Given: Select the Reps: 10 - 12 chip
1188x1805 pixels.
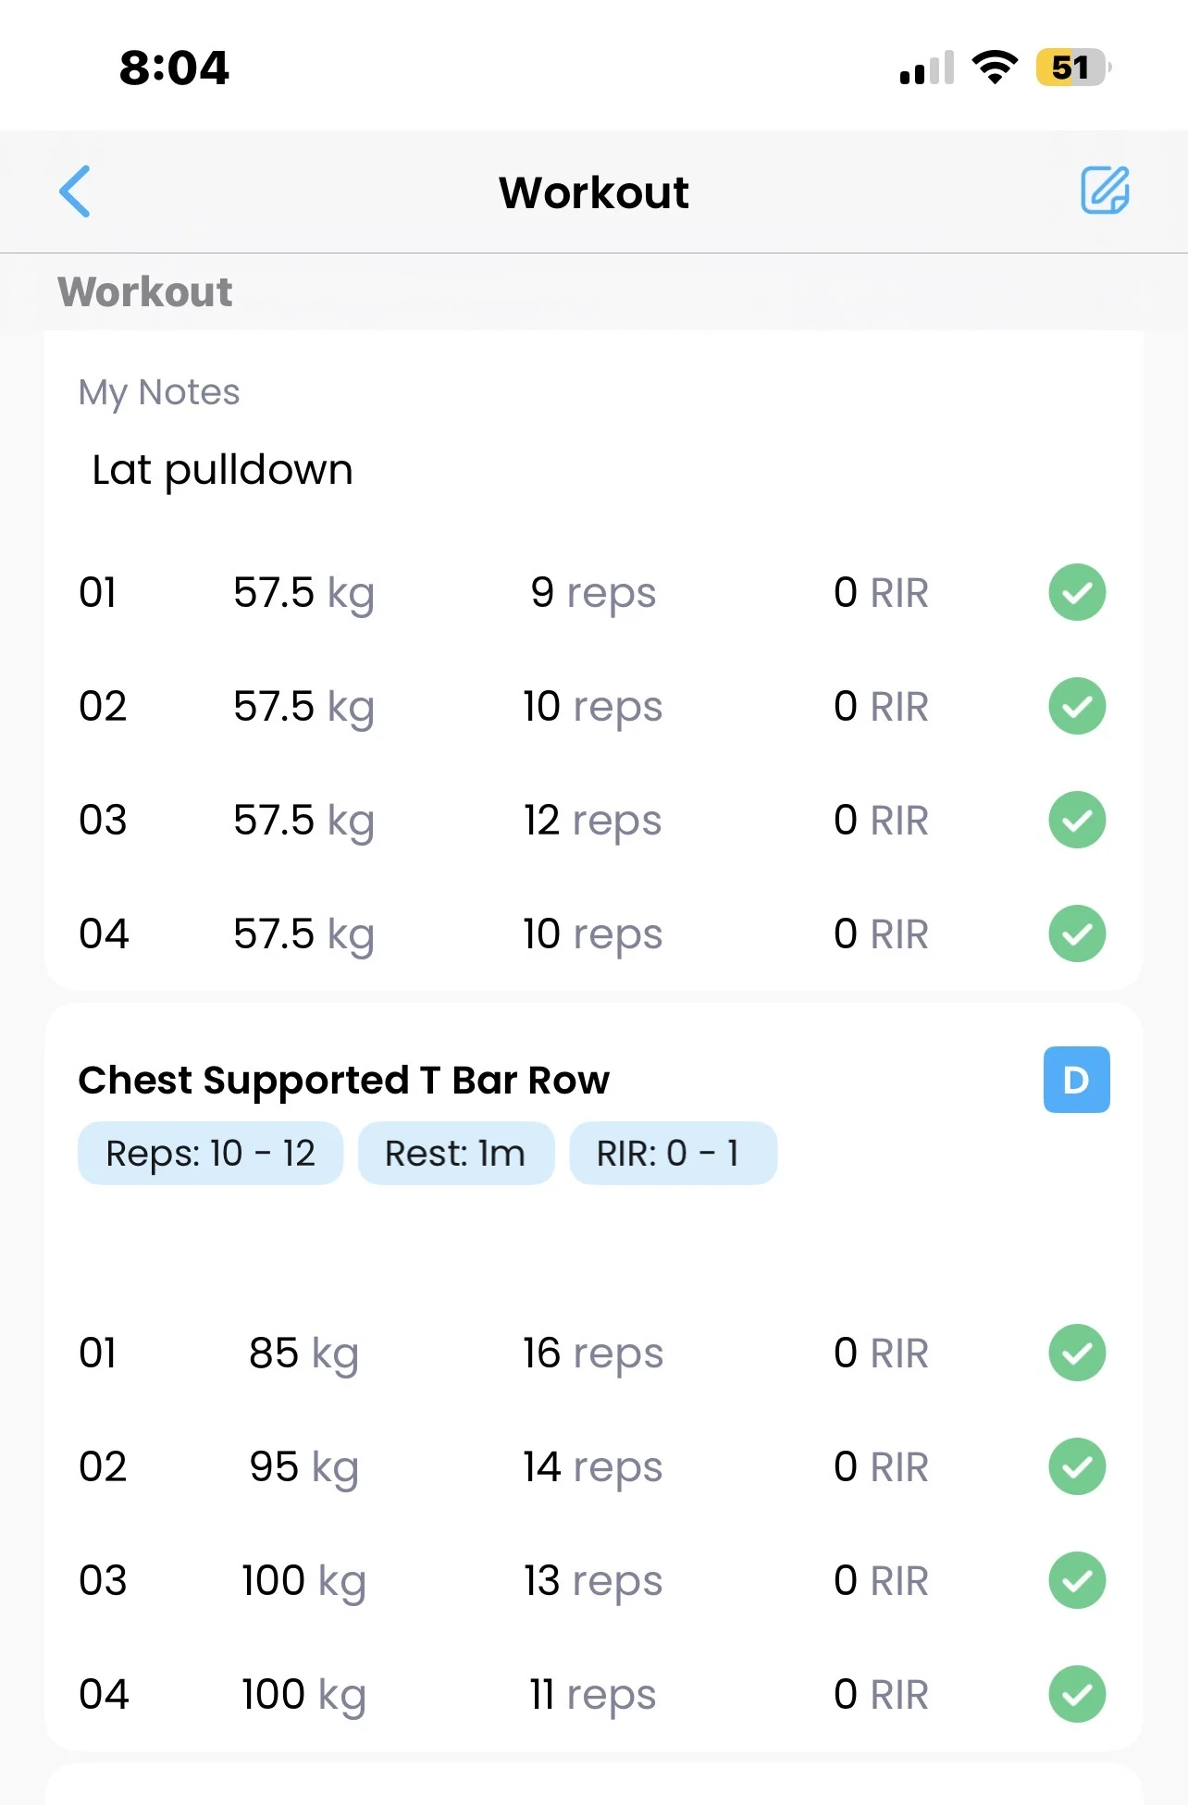Looking at the screenshot, I should point(211,1154).
